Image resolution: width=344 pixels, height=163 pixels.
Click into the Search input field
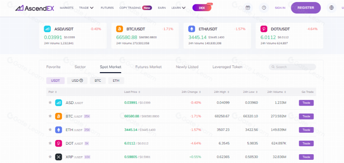tap(292, 67)
